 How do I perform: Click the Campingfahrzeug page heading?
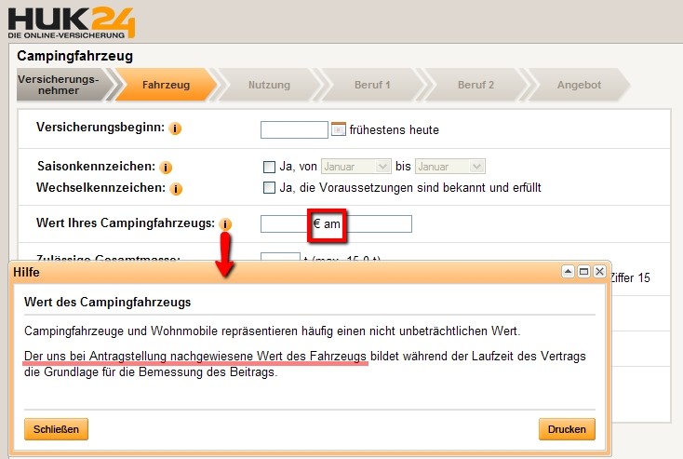[x=75, y=56]
